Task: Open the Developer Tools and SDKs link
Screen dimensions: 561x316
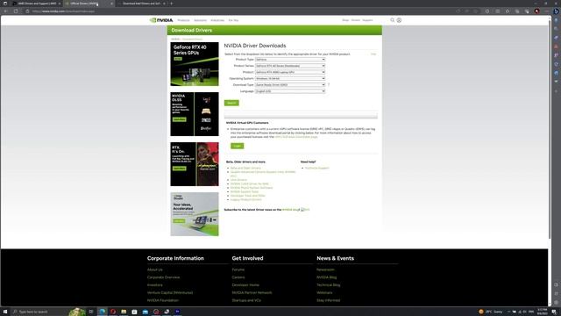Action: tap(247, 196)
